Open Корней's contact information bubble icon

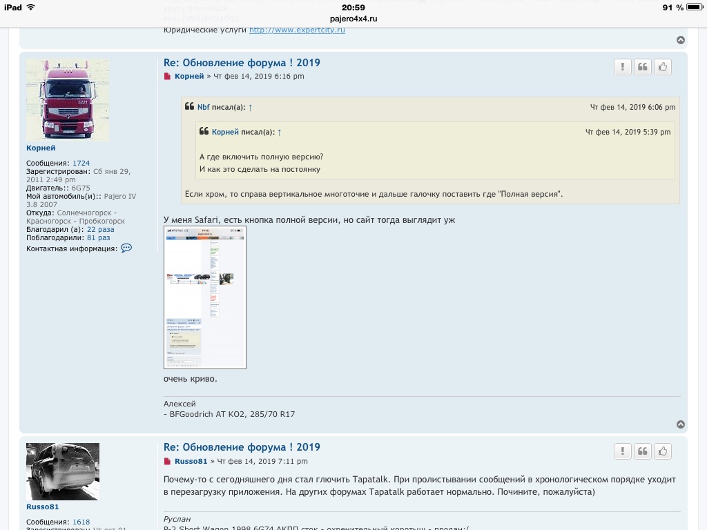pyautogui.click(x=126, y=248)
